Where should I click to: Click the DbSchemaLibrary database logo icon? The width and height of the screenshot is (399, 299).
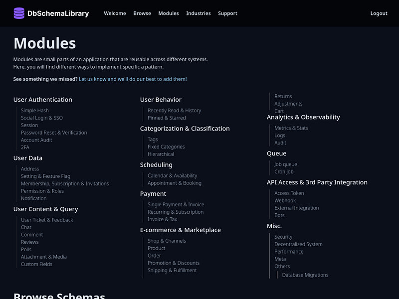18,13
